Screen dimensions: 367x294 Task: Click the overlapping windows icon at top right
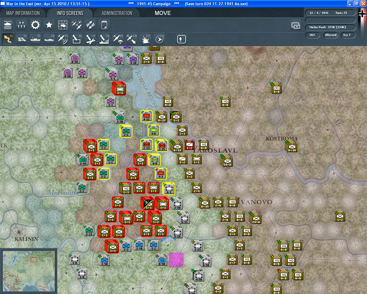pos(296,26)
